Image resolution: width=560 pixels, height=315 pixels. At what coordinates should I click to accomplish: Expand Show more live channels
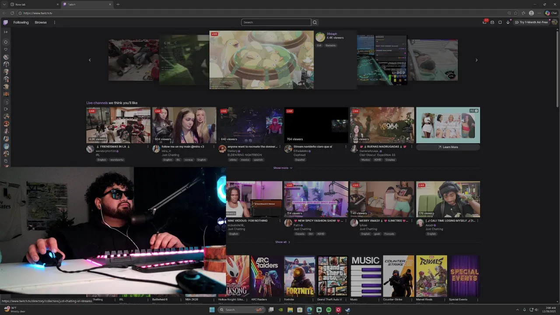coord(283,168)
